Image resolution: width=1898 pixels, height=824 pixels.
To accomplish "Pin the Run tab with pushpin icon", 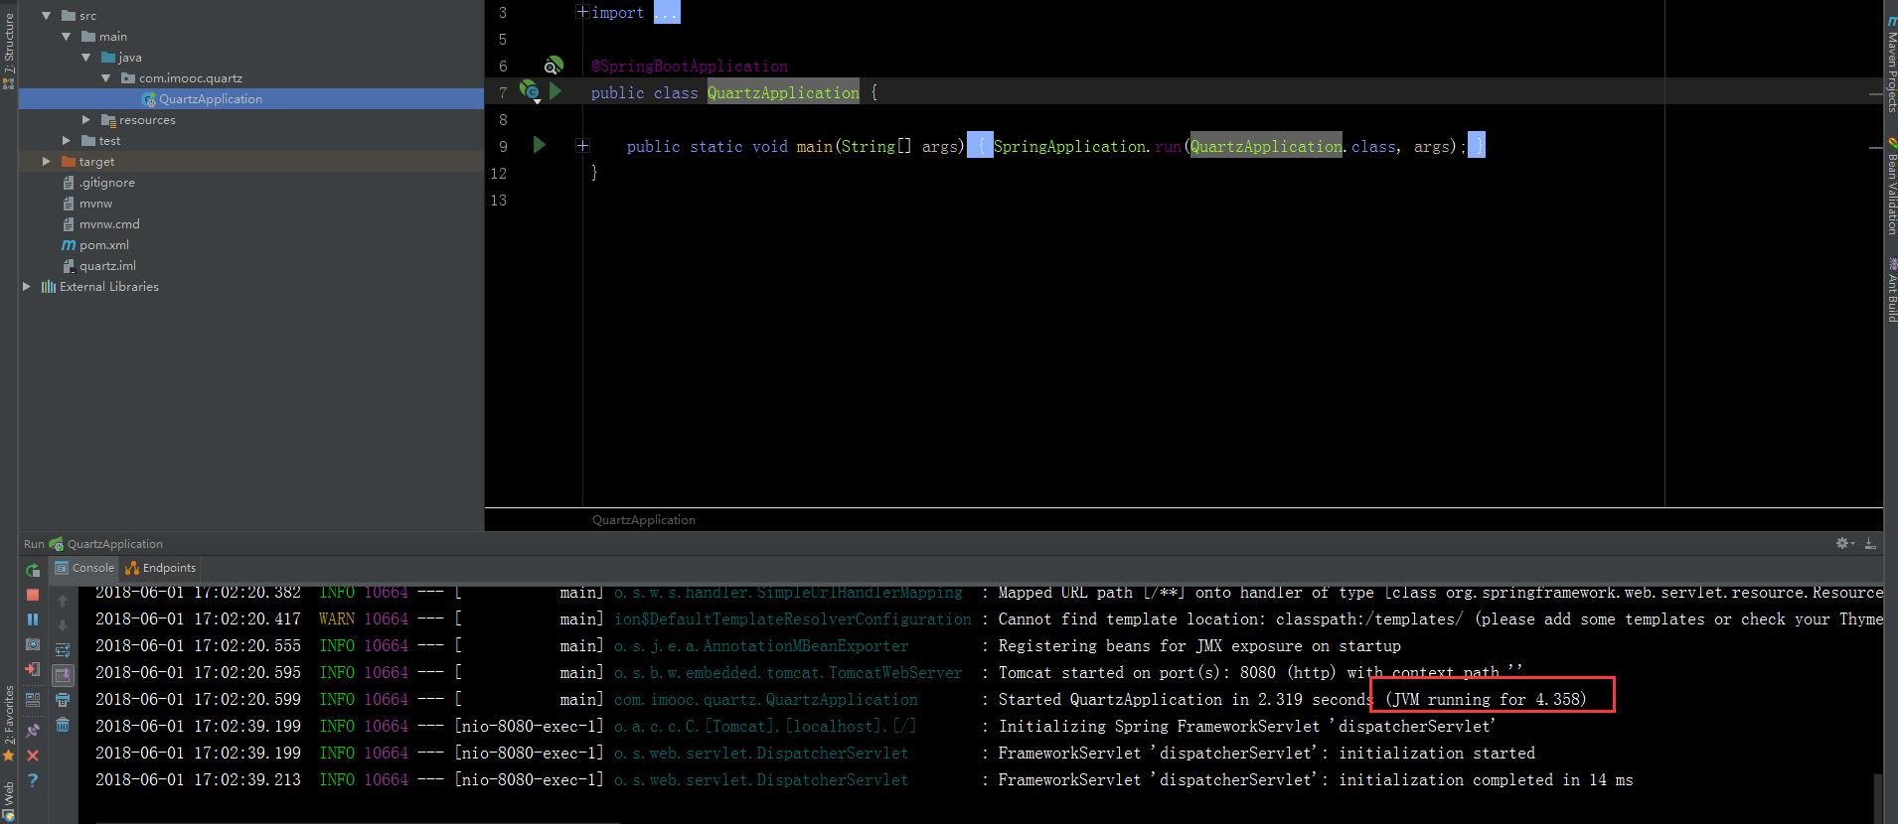I will pyautogui.click(x=33, y=730).
